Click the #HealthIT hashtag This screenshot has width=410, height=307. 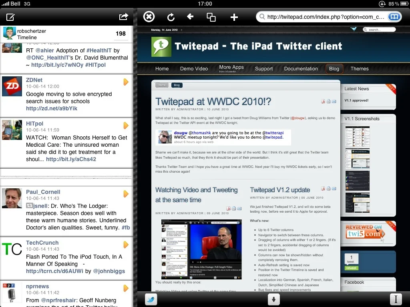point(99,51)
